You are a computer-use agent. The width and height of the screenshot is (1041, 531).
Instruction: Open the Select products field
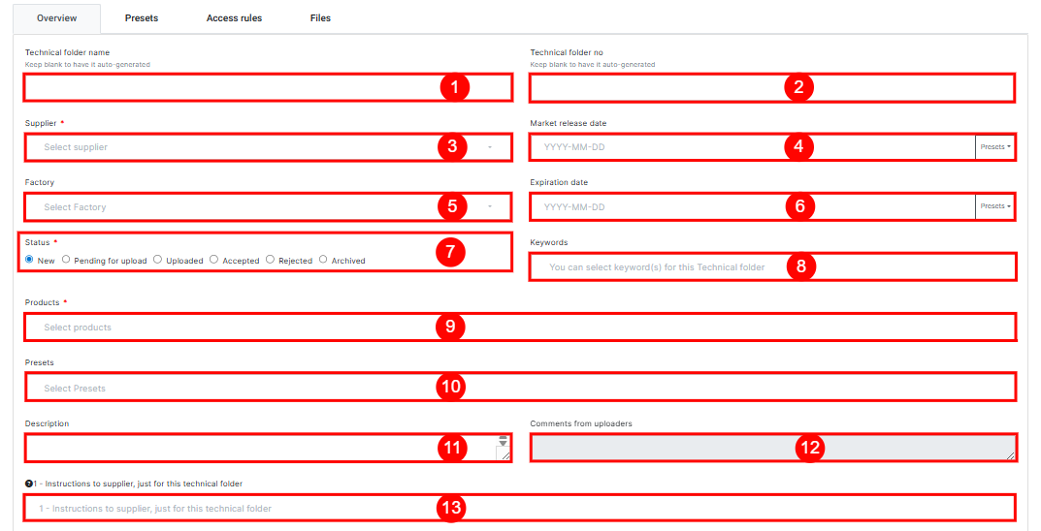tap(233, 328)
